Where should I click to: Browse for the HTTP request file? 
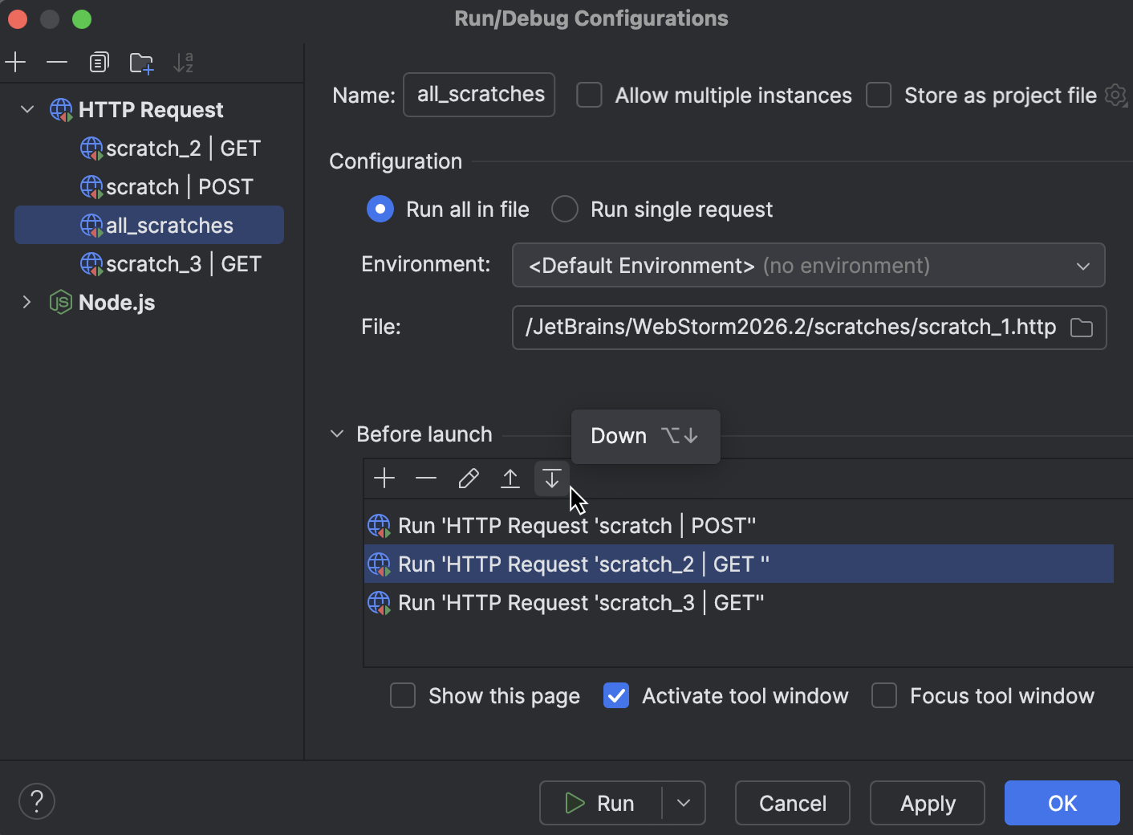coord(1082,328)
